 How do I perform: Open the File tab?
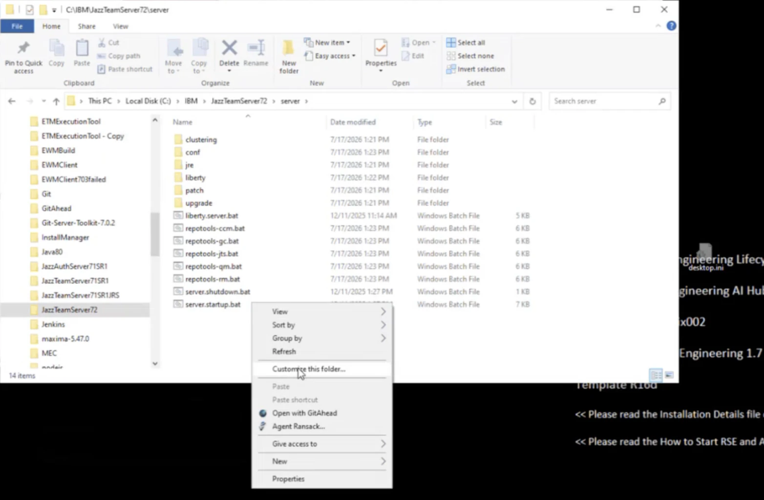pos(17,26)
